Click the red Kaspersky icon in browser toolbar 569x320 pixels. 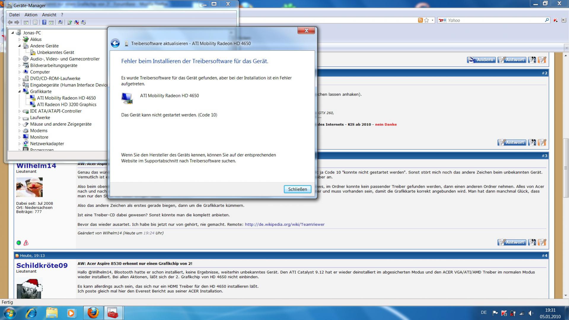pos(556,20)
